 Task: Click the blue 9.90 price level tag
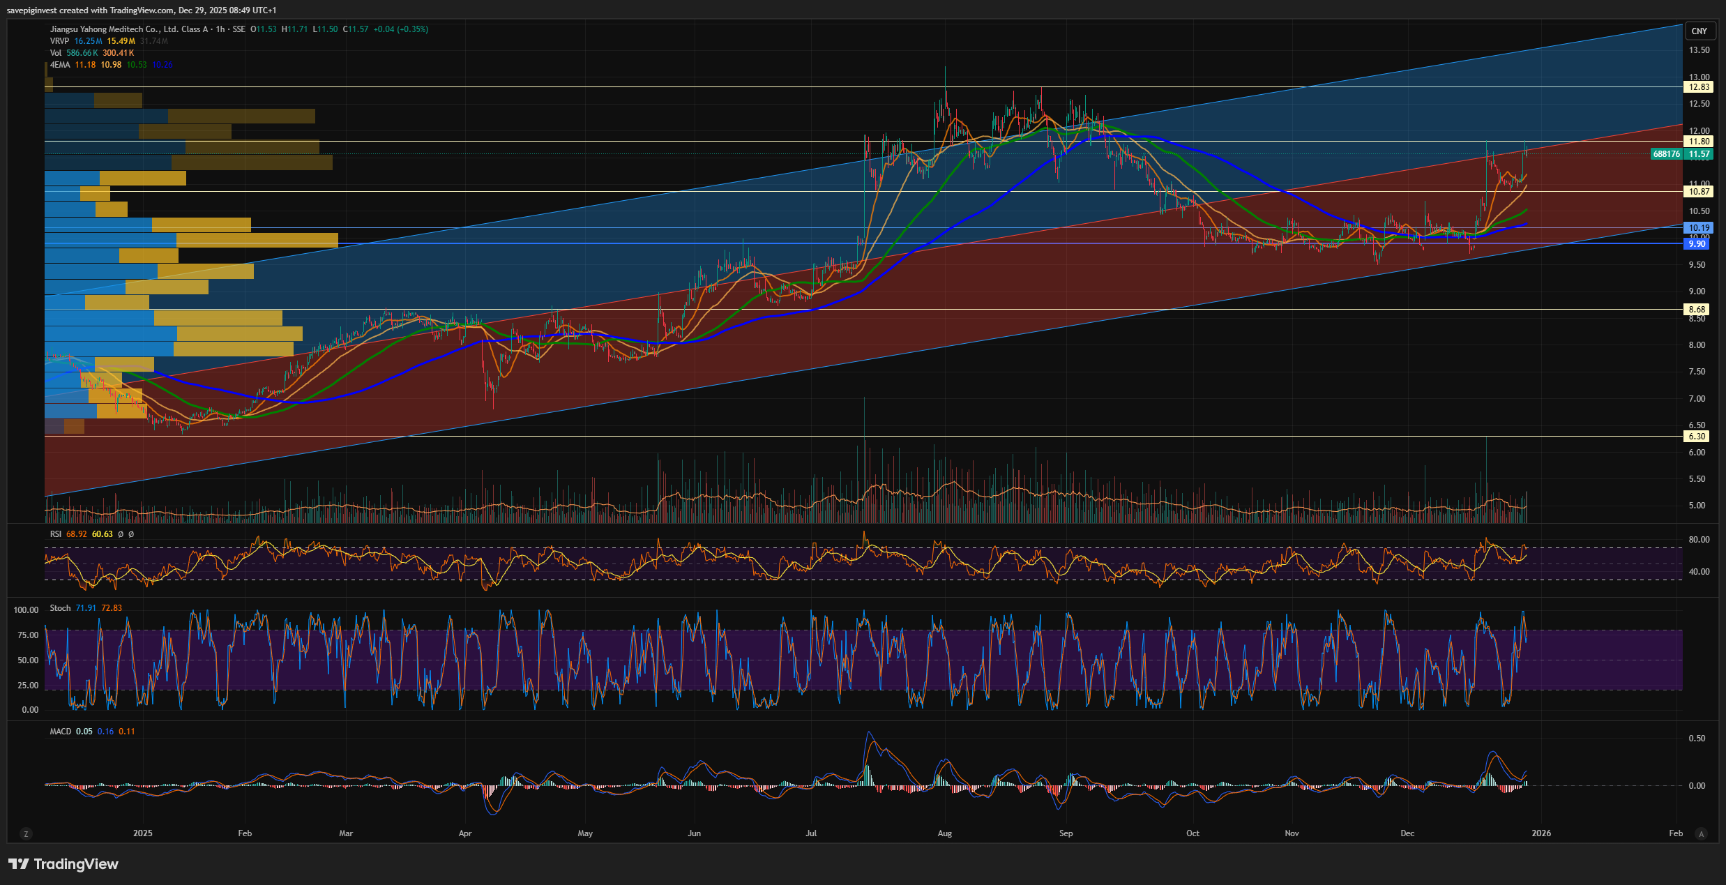[1697, 244]
